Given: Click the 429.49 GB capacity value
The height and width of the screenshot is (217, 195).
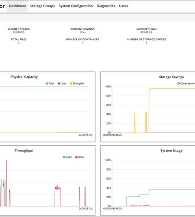Looking at the screenshot, I should click(146, 33).
